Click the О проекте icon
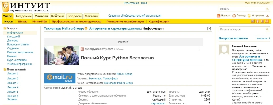This screenshot has width=273, height=105. 249,16
